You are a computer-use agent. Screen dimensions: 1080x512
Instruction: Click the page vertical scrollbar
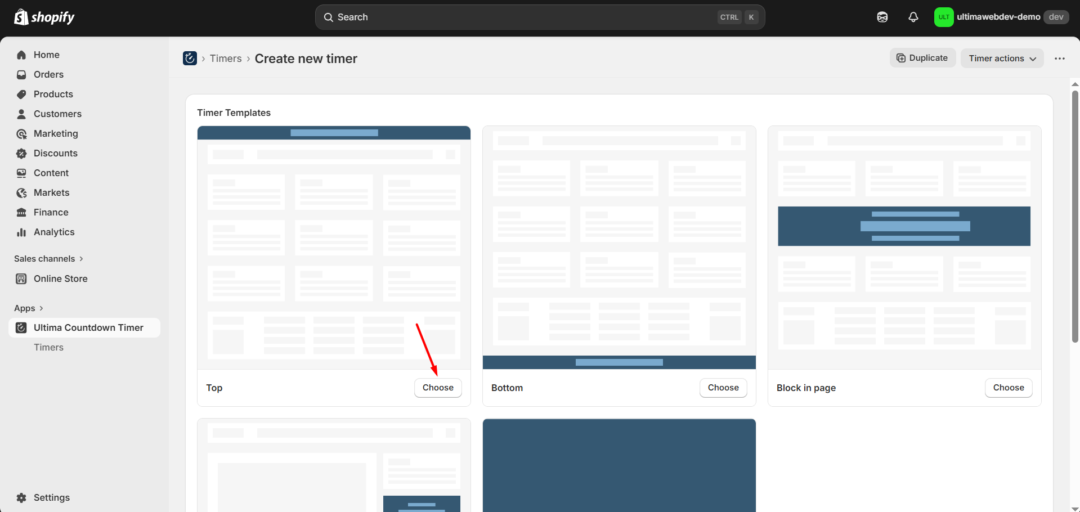1075,217
